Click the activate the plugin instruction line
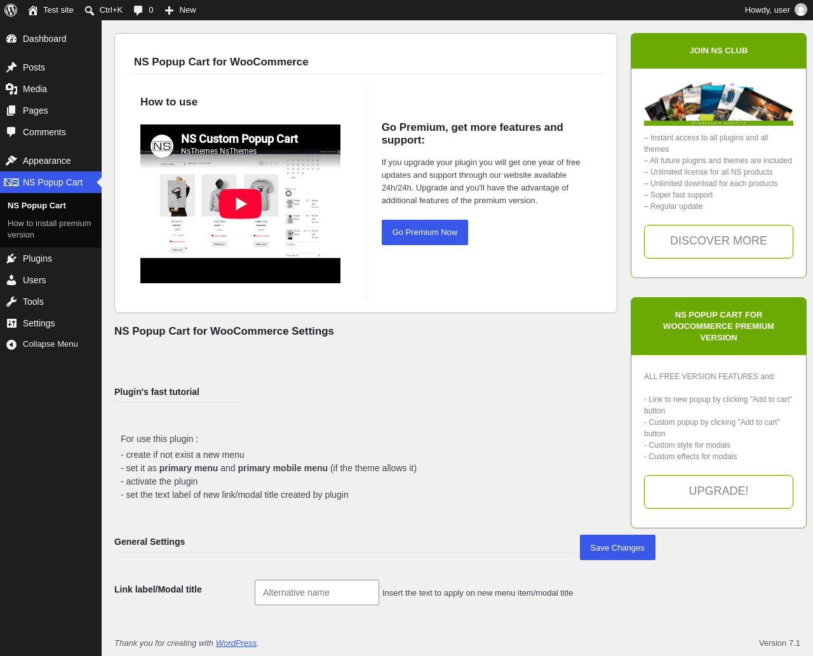 coord(159,481)
